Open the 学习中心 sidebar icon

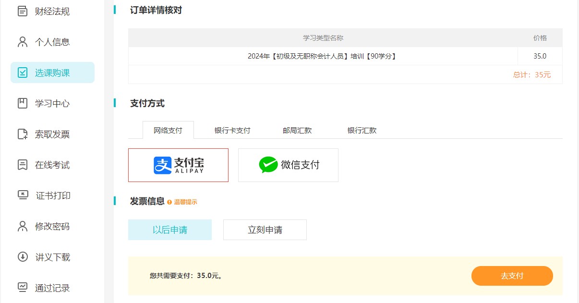[22, 103]
